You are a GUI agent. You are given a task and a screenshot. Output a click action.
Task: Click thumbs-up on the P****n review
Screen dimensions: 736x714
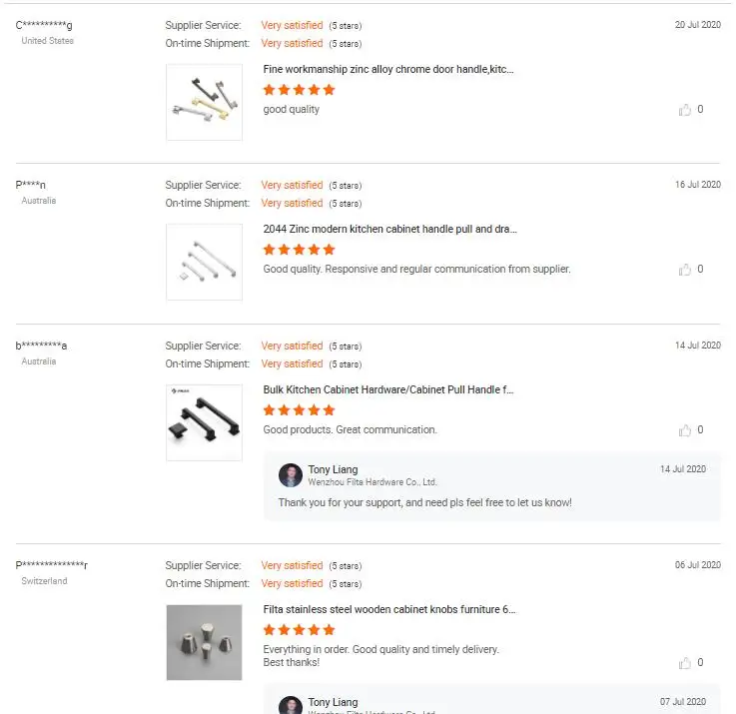coord(685,270)
